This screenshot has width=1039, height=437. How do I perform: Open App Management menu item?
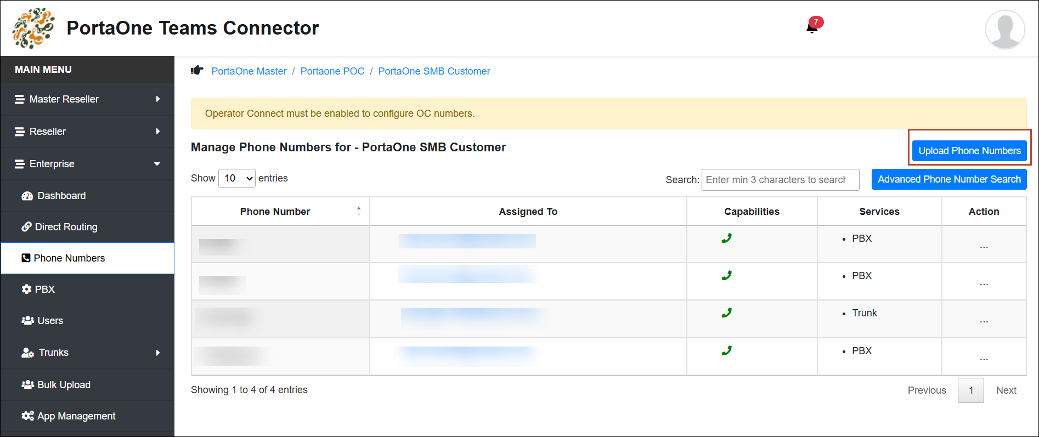87,416
